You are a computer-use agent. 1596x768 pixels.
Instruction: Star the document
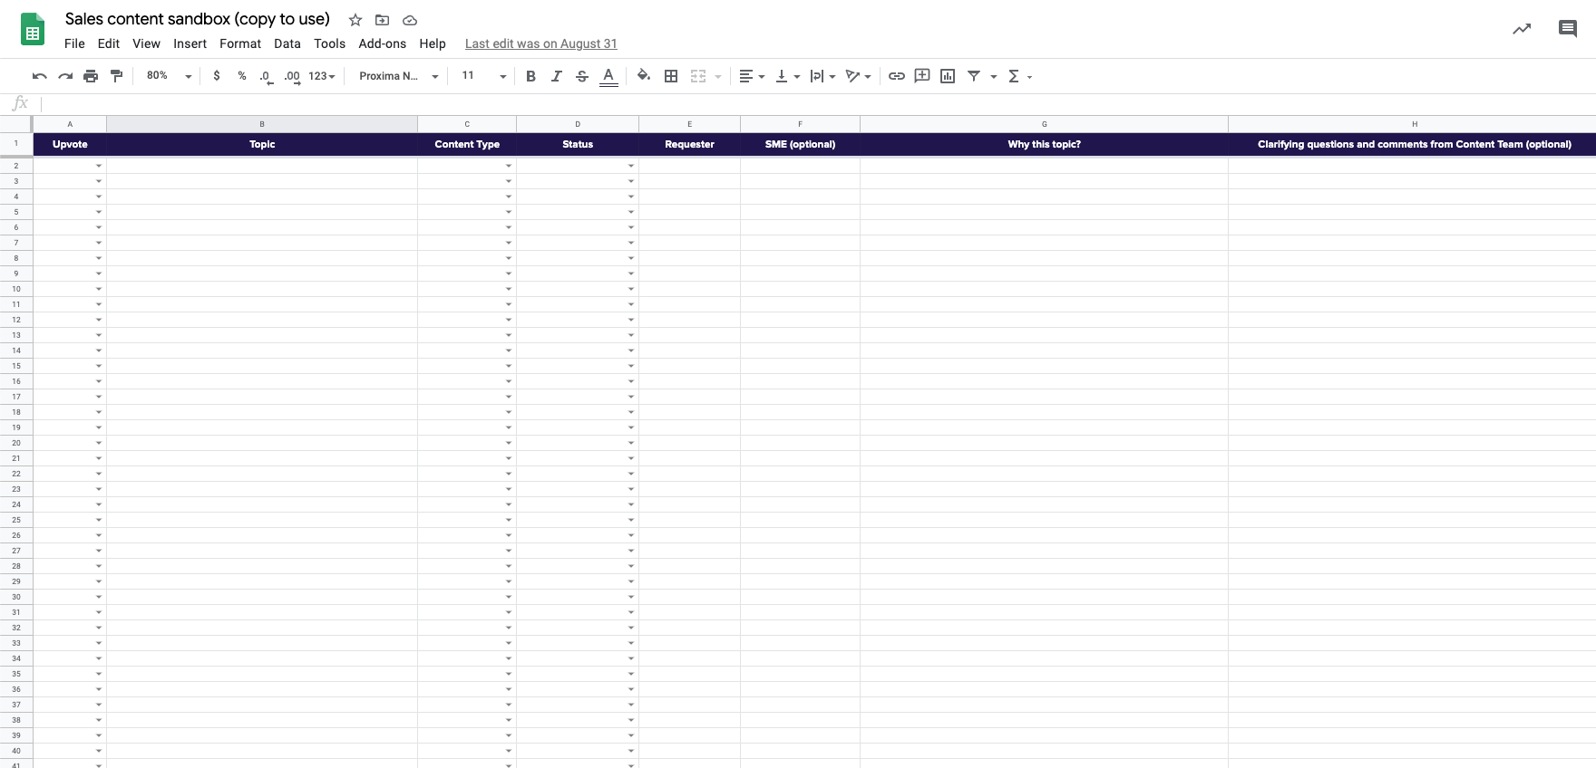tap(355, 20)
